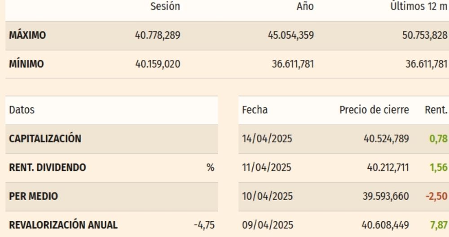The width and height of the screenshot is (449, 237).
Task: Click the CAPITALIZACIÓN row
Action: pyautogui.click(x=45, y=139)
